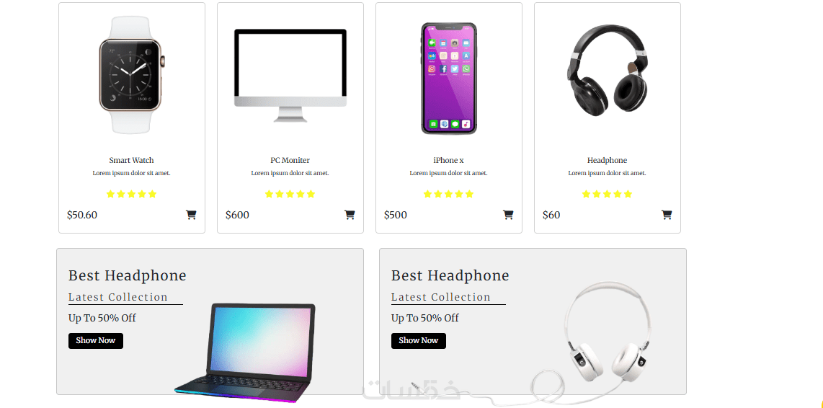The image size is (823, 408).
Task: Click the PC Moniter cart icon
Action: [x=350, y=215]
